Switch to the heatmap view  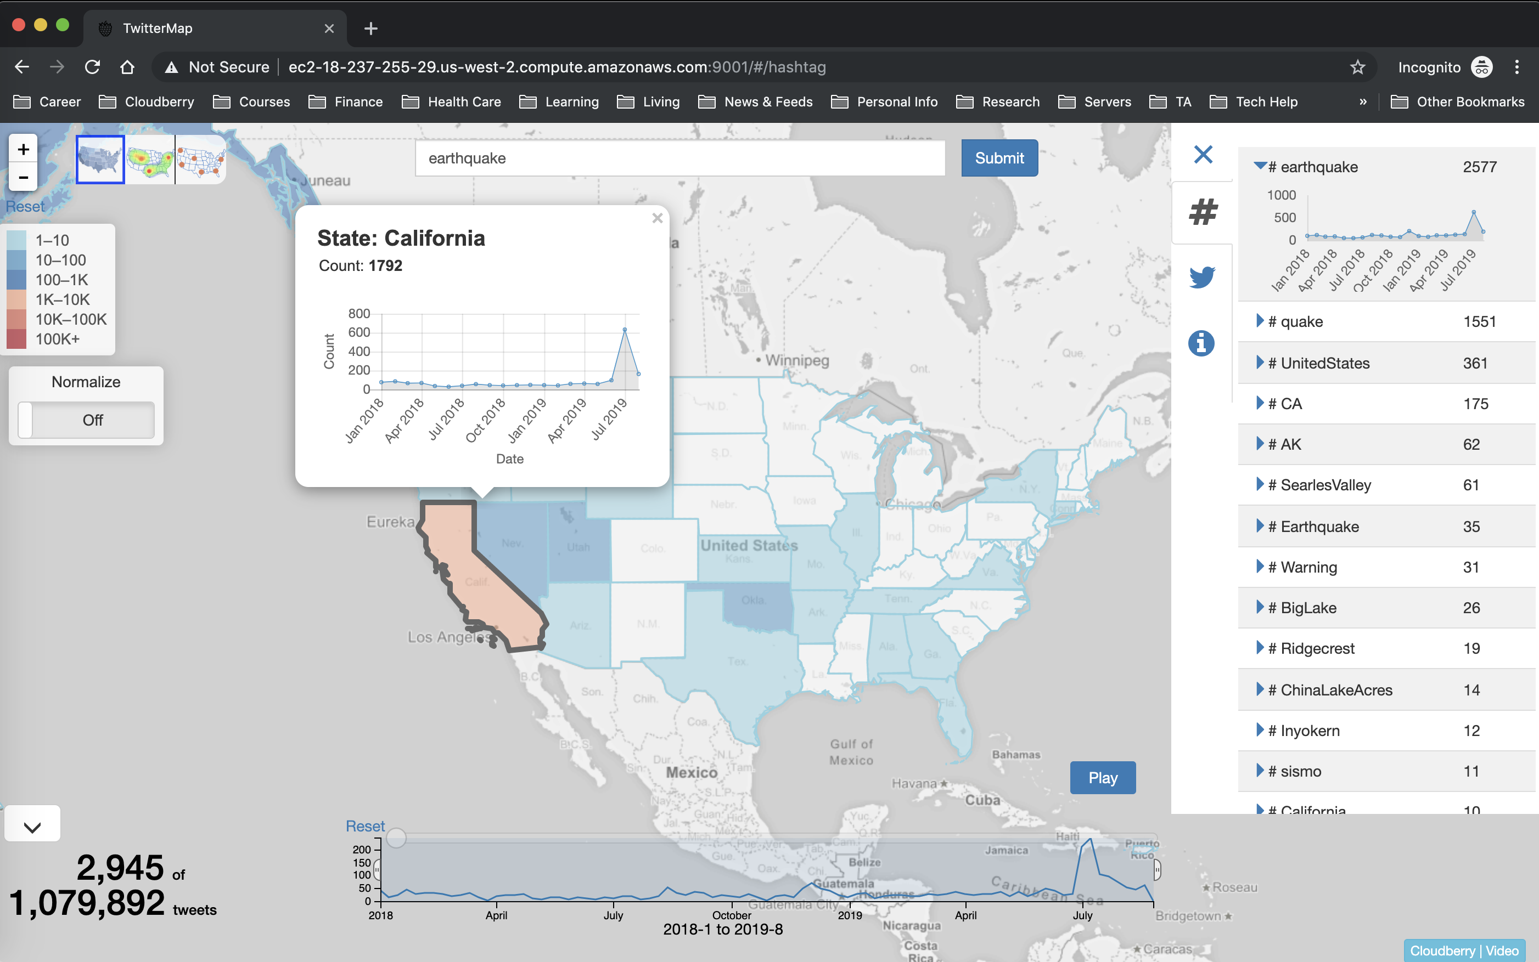point(150,159)
